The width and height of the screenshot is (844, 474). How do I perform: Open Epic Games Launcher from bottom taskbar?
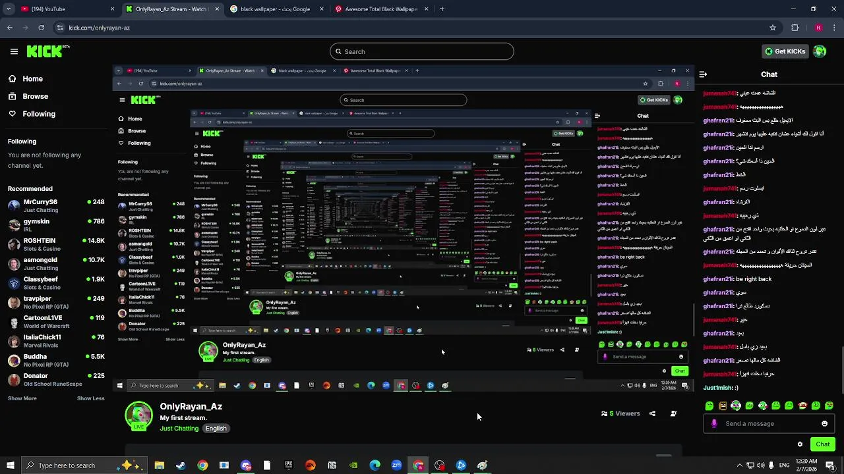(289, 465)
